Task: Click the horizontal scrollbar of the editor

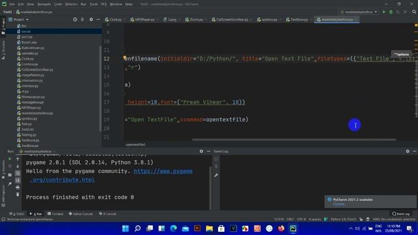Action: click(294, 140)
